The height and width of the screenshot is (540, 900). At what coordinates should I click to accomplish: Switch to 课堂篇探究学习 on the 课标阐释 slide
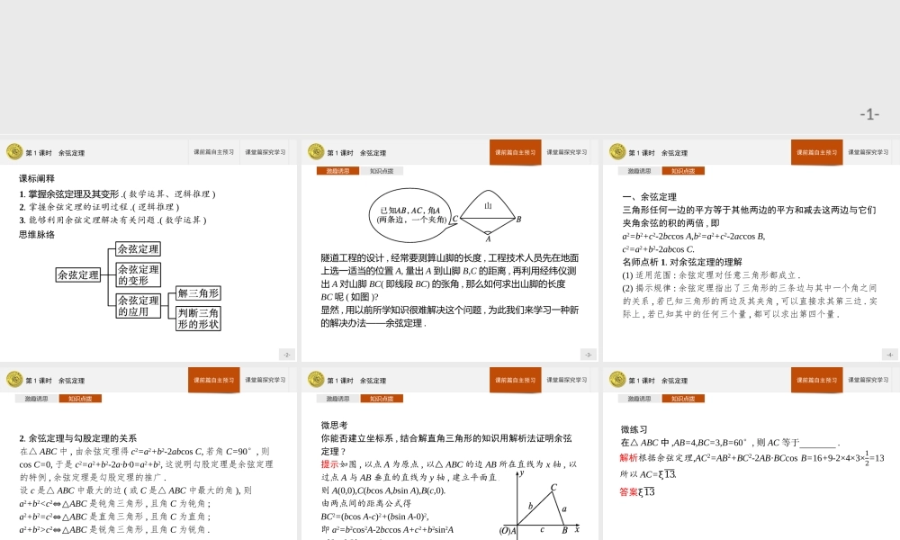[265, 152]
